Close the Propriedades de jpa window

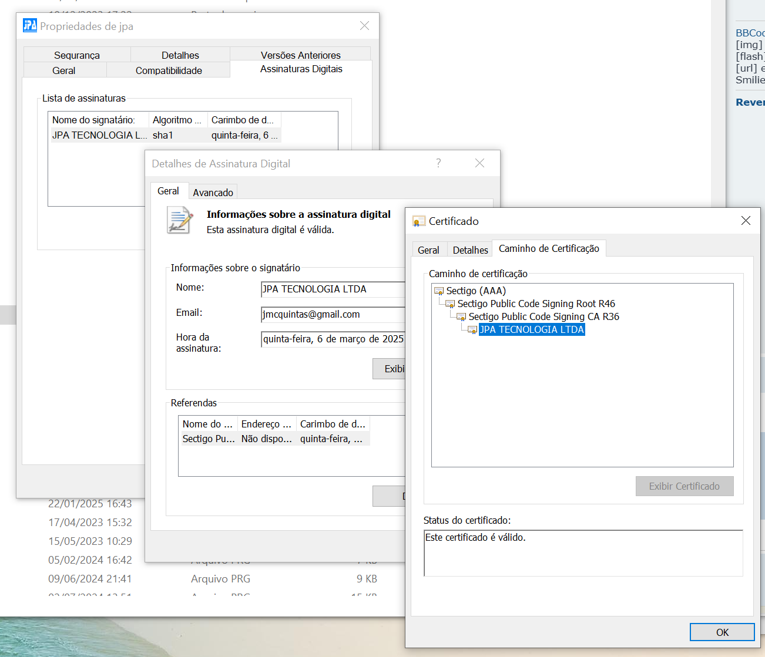pos(364,26)
